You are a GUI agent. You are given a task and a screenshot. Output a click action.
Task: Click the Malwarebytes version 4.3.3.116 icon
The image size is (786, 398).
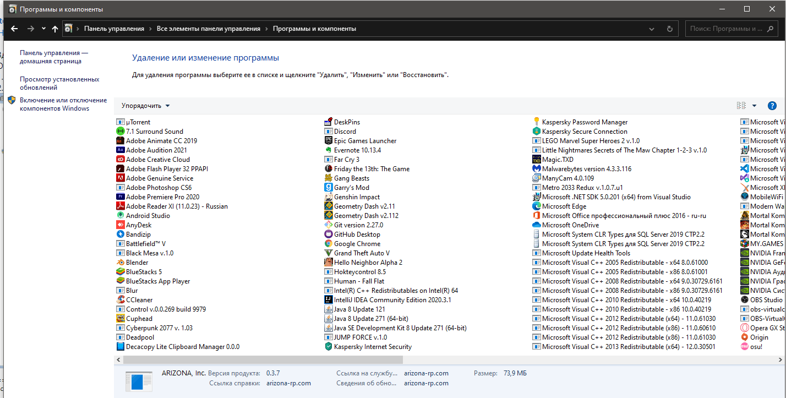pos(537,169)
